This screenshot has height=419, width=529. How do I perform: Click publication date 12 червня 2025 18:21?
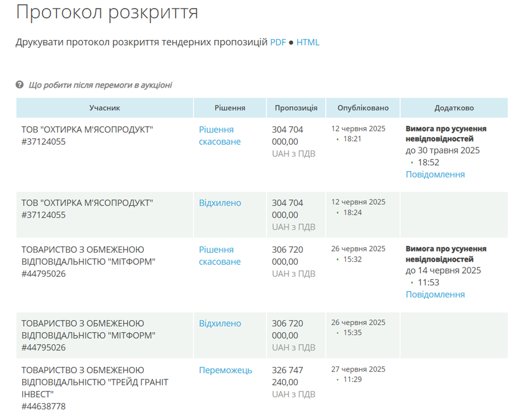[x=358, y=134]
